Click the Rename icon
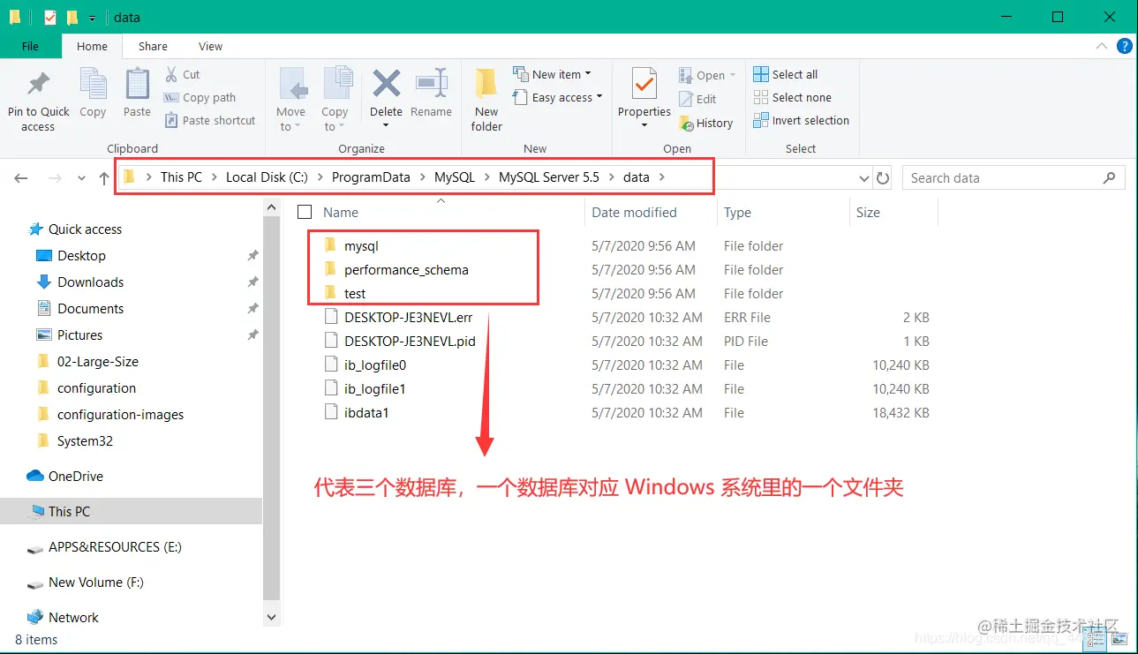This screenshot has width=1138, height=654. (431, 84)
